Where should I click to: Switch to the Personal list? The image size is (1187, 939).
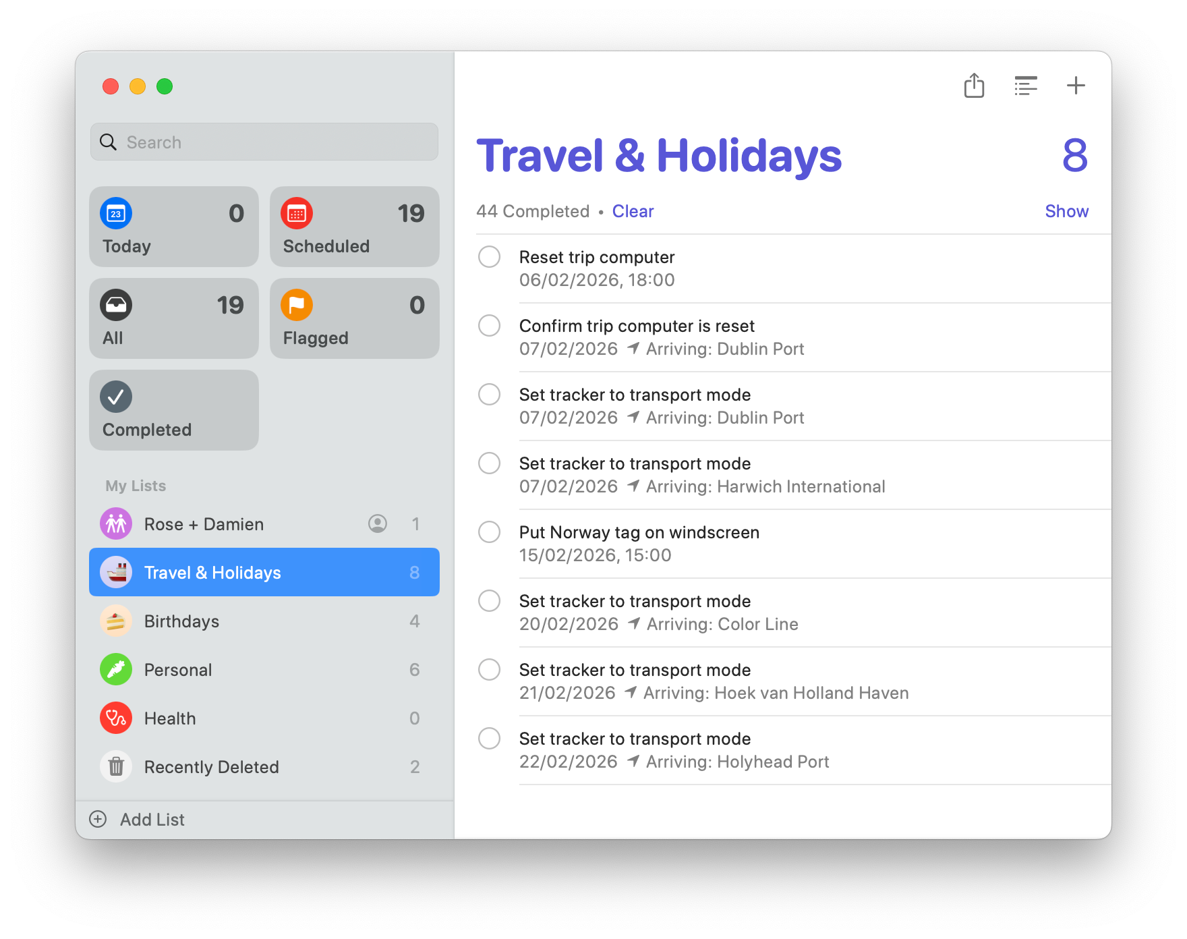(178, 669)
